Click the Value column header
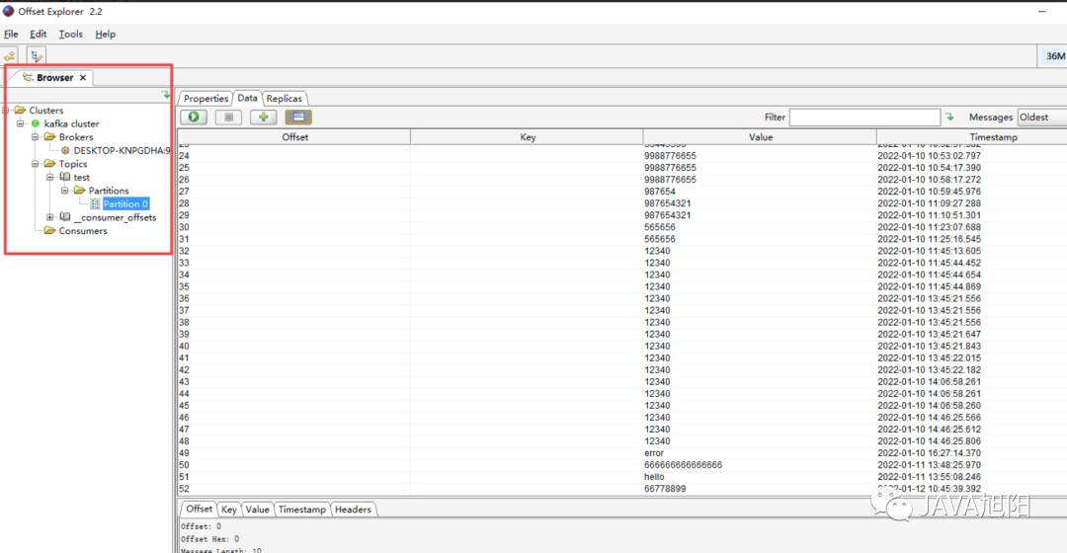Viewport: 1067px width, 553px height. [760, 136]
